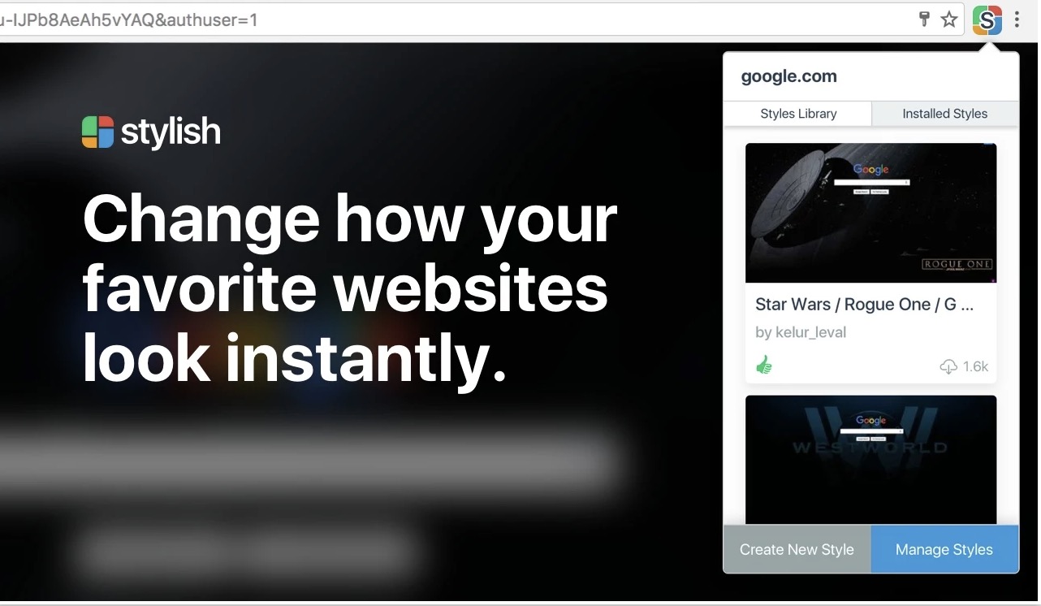Open the Star Wars Rogue One style thumbnail
The width and height of the screenshot is (1041, 606).
870,213
